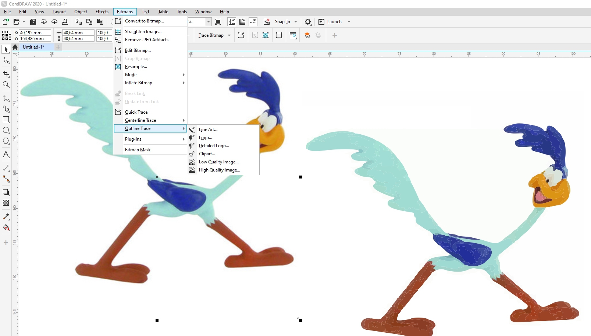
Task: Toggle the show grid button
Action: [x=242, y=22]
